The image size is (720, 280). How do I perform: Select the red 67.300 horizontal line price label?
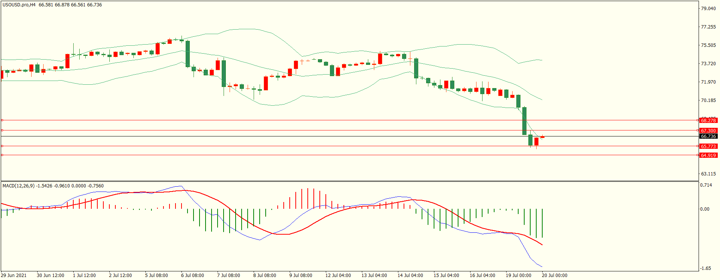point(708,131)
